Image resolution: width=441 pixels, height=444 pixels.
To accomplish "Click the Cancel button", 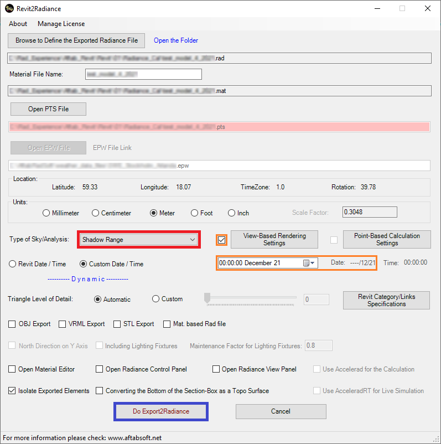I will click(x=281, y=411).
